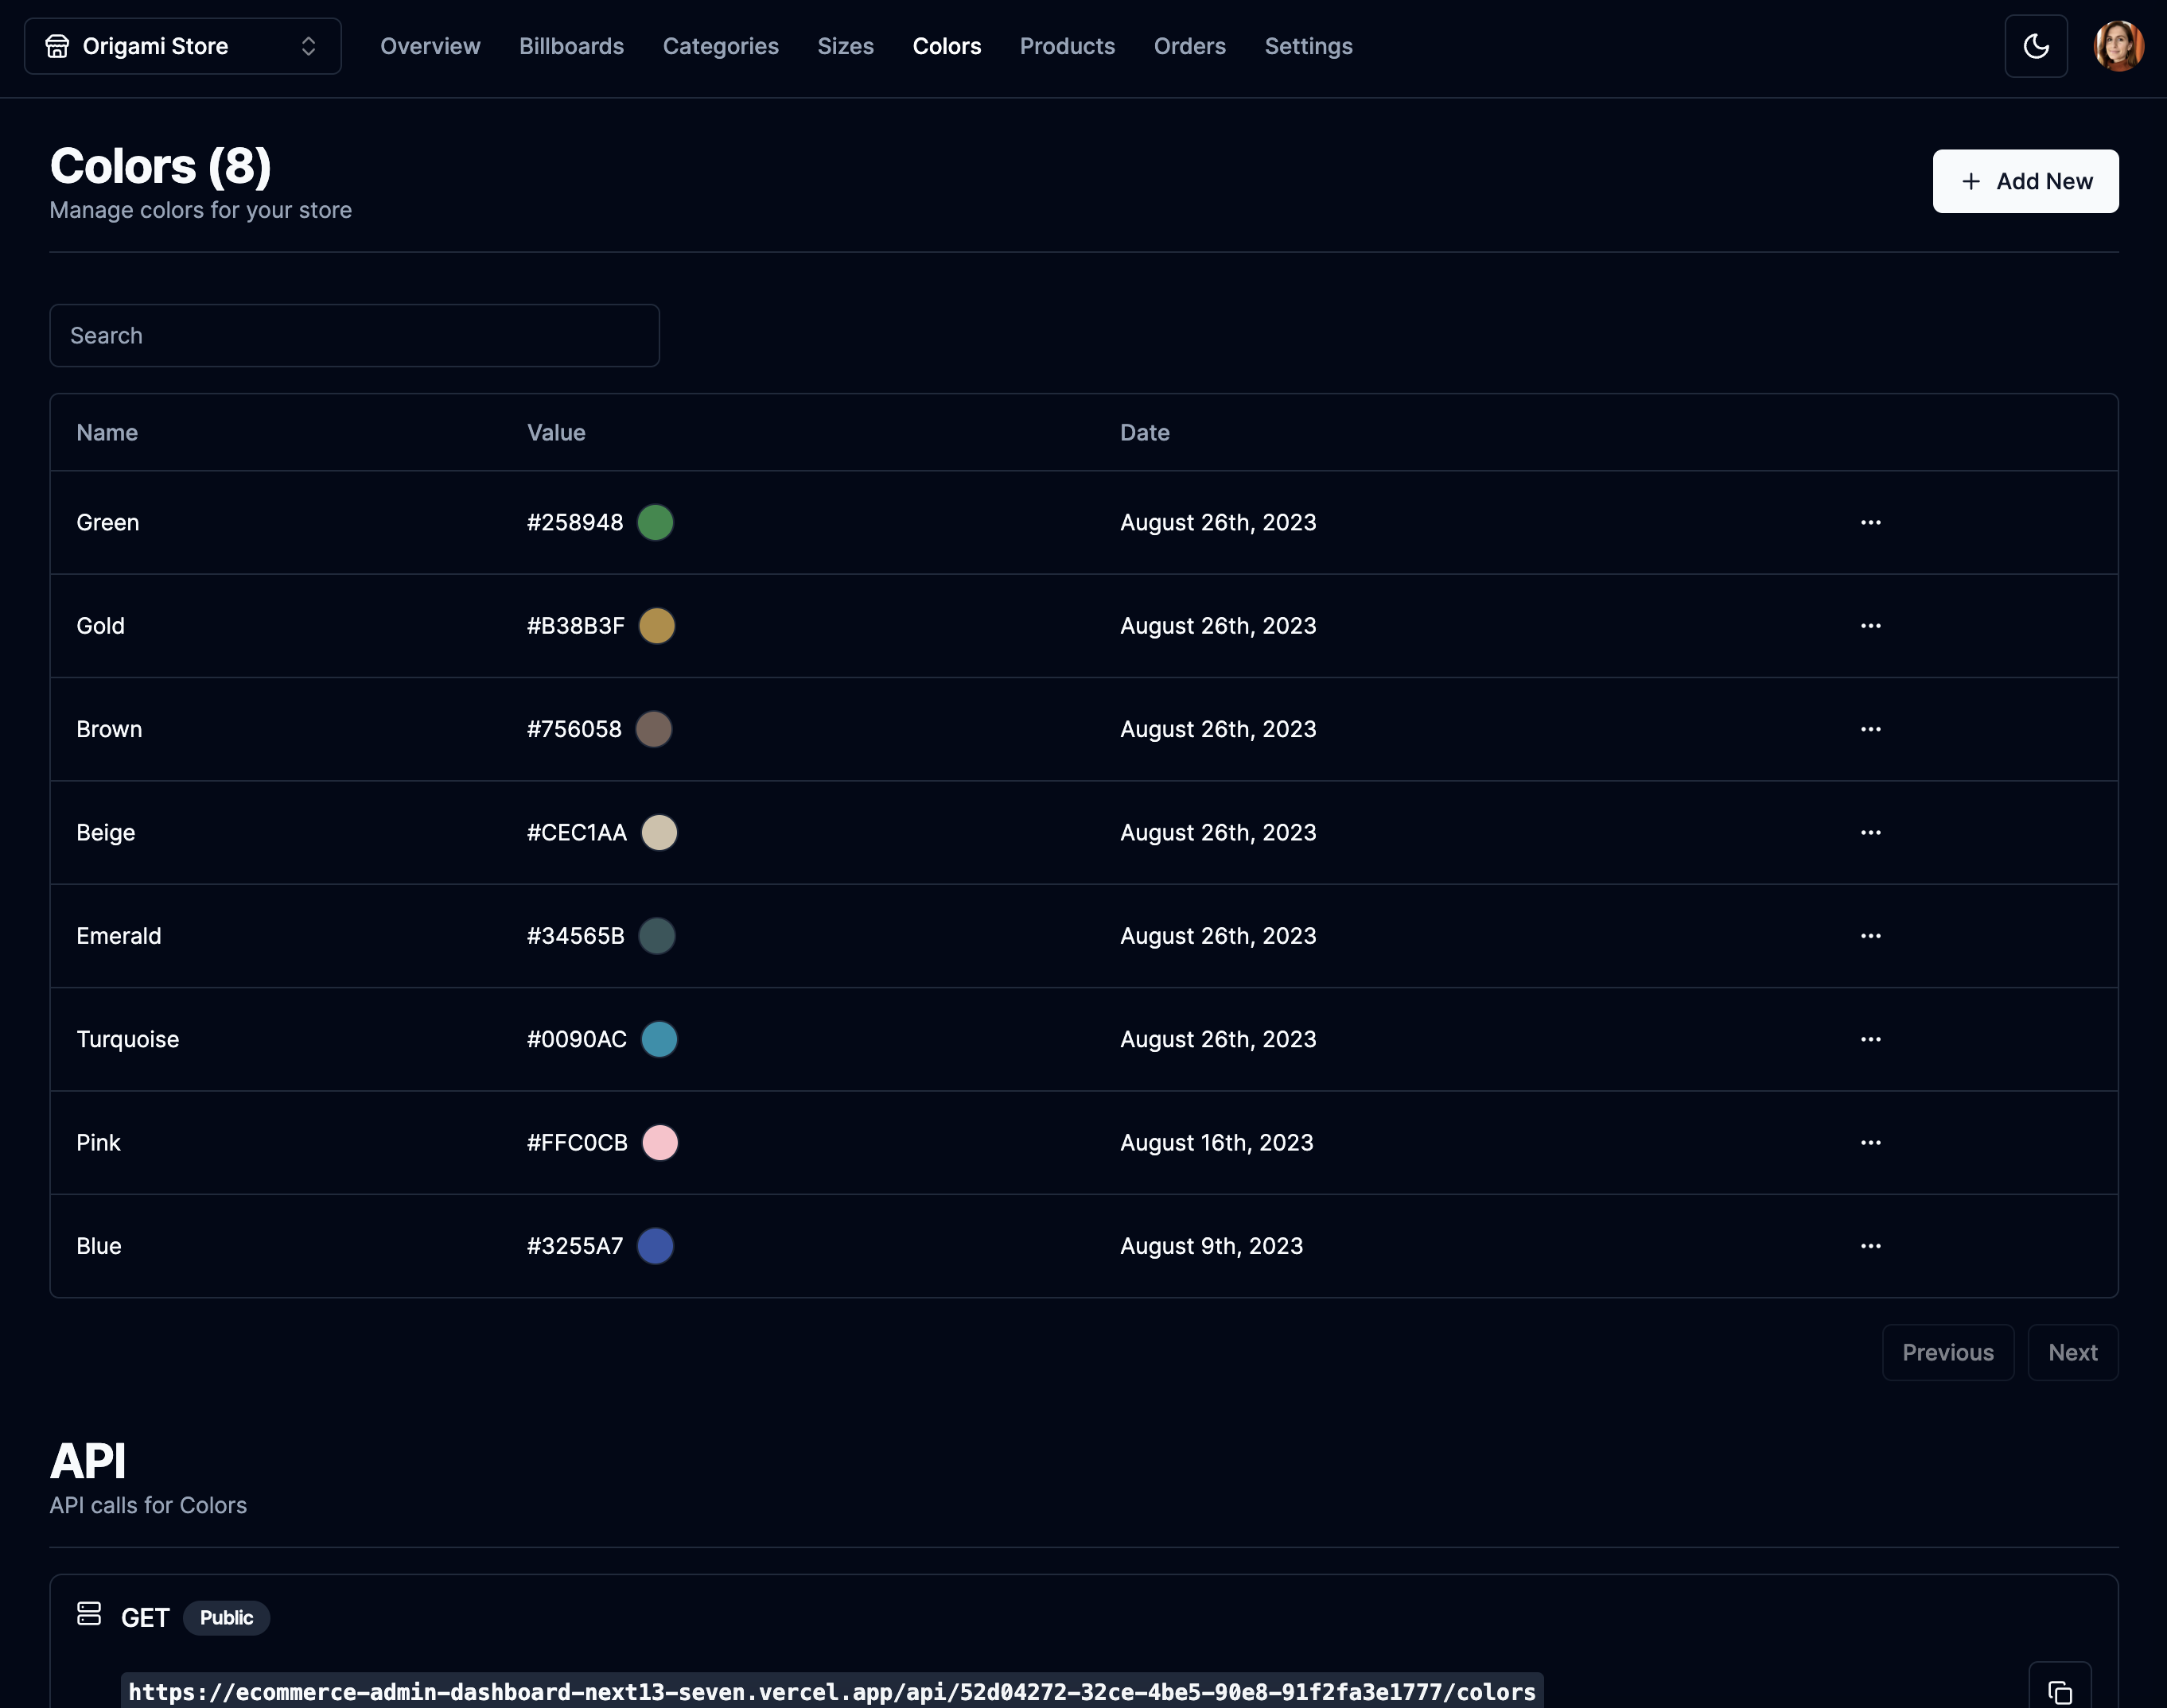Open actions menu for Blue row
Screen dimensions: 2167x1708
tap(1869, 1246)
